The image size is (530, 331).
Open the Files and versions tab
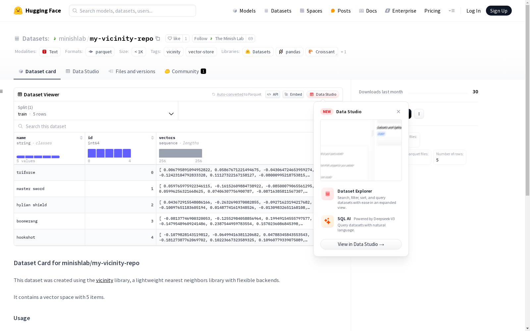132,71
